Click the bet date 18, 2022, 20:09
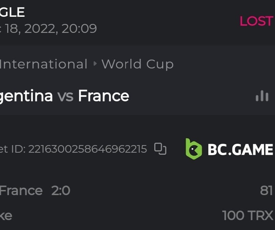The width and height of the screenshot is (275, 230). point(51,28)
